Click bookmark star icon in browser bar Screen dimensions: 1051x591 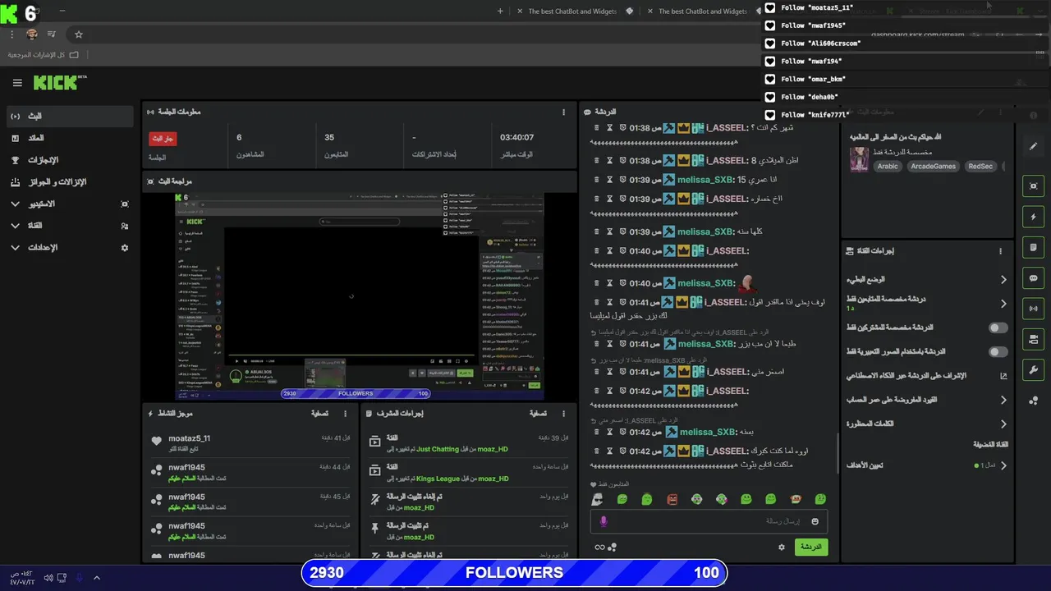(x=79, y=34)
